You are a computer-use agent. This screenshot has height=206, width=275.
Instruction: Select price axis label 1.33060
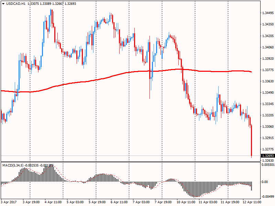[x=268, y=126]
